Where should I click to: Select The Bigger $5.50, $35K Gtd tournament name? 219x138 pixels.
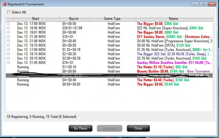pos(158,24)
